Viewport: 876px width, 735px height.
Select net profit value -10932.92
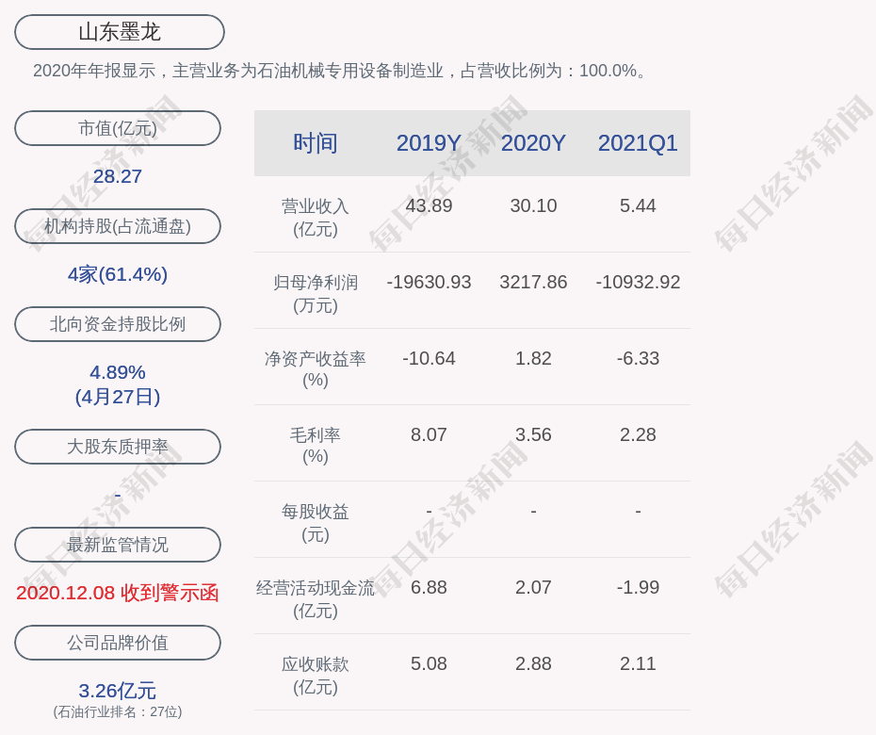(638, 283)
